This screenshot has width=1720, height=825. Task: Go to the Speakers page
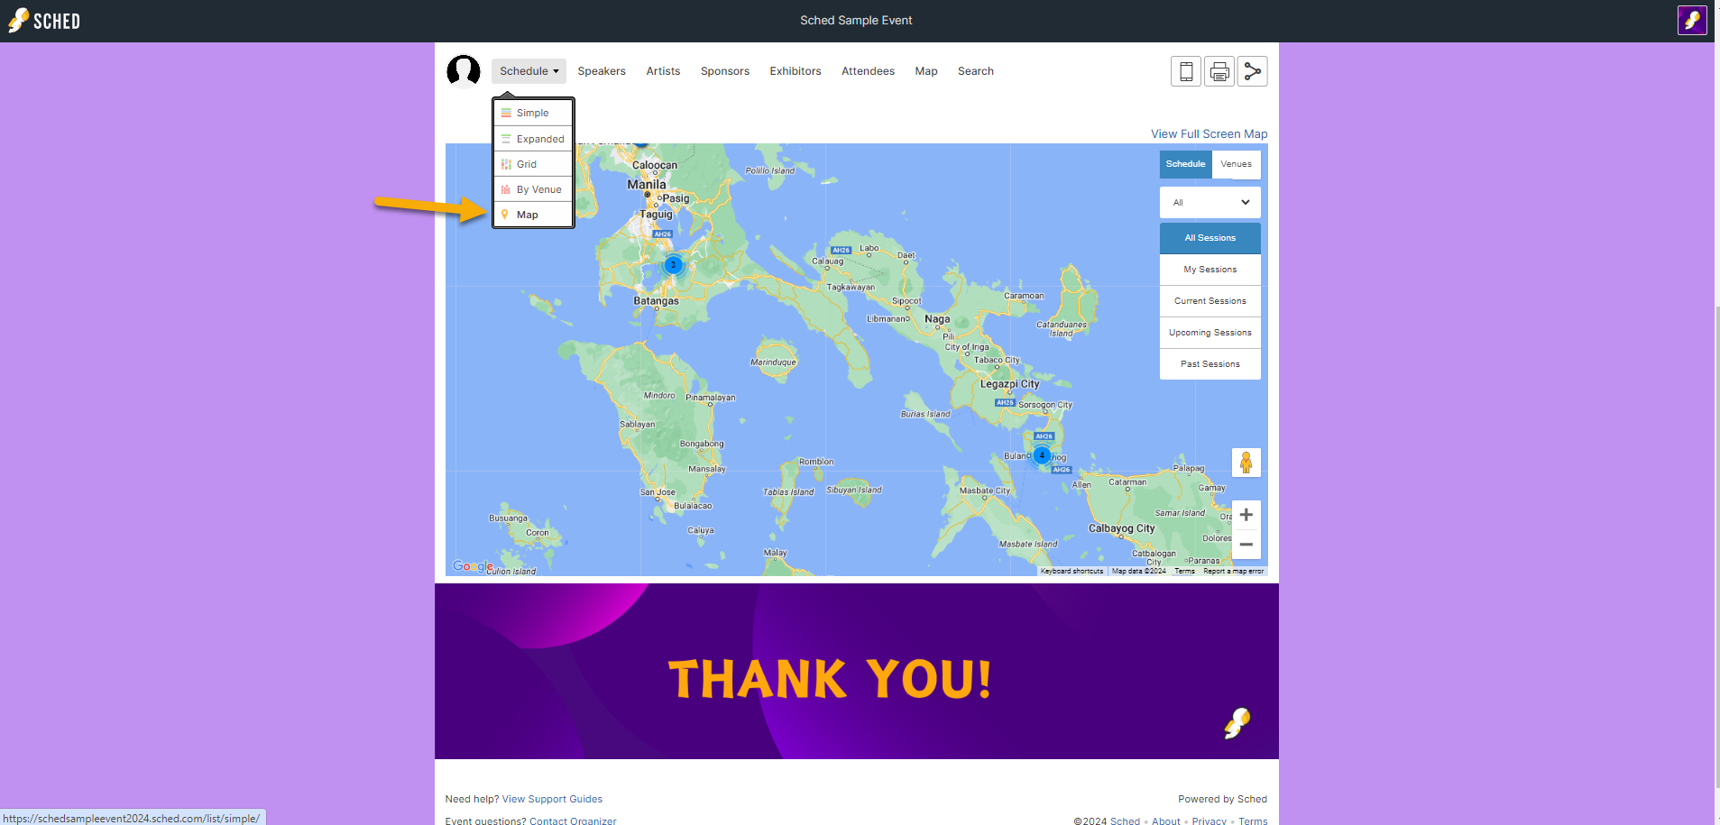tap(602, 71)
